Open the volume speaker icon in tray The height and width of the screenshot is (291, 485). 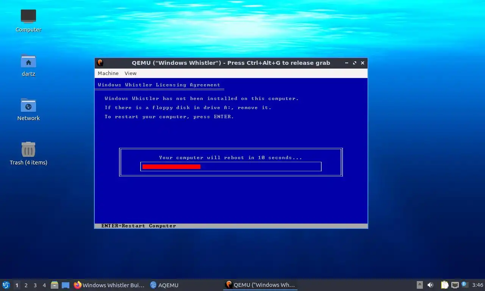tap(430, 285)
